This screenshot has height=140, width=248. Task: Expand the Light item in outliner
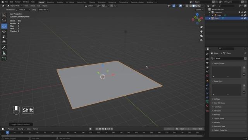coord(212,16)
